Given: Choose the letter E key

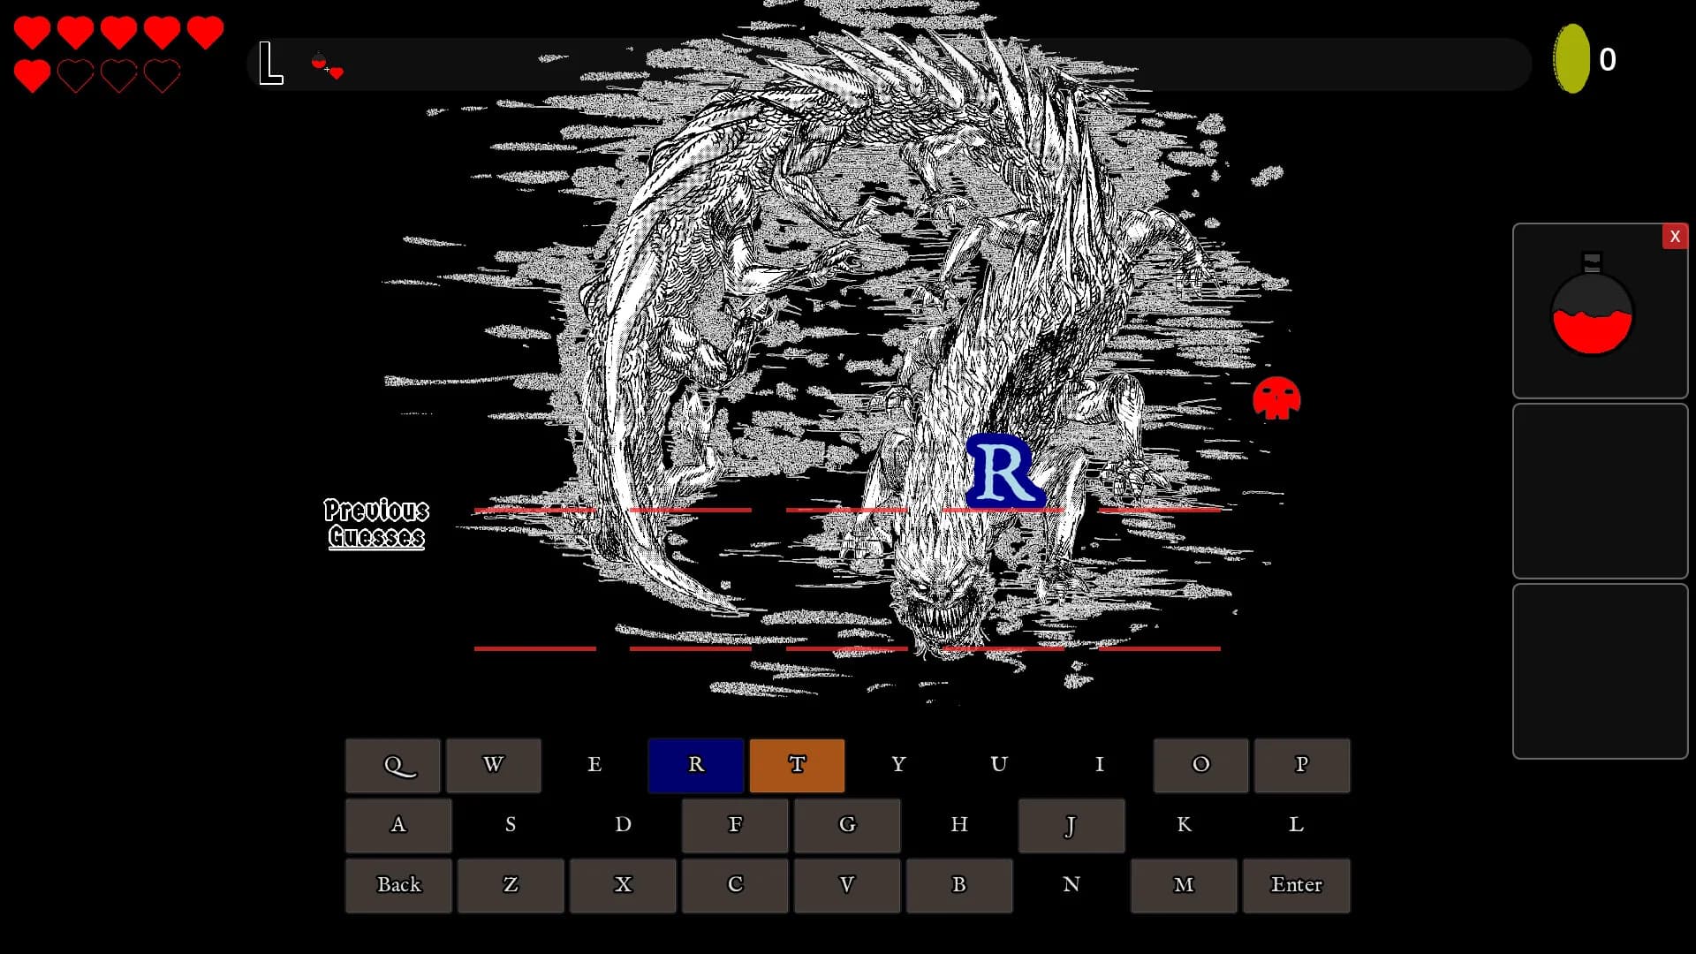Looking at the screenshot, I should click(594, 765).
